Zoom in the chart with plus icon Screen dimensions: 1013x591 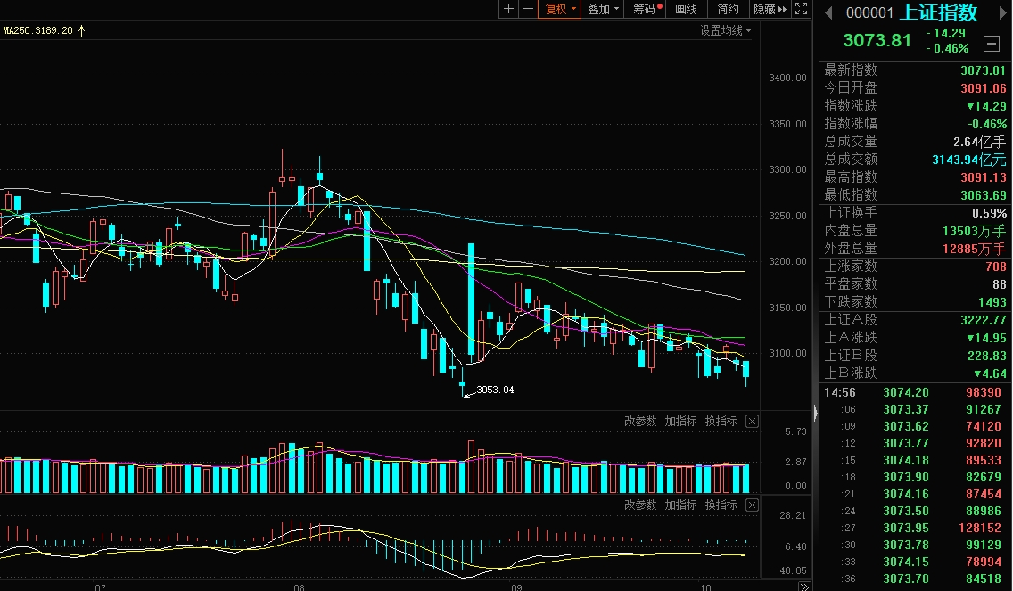coord(508,9)
